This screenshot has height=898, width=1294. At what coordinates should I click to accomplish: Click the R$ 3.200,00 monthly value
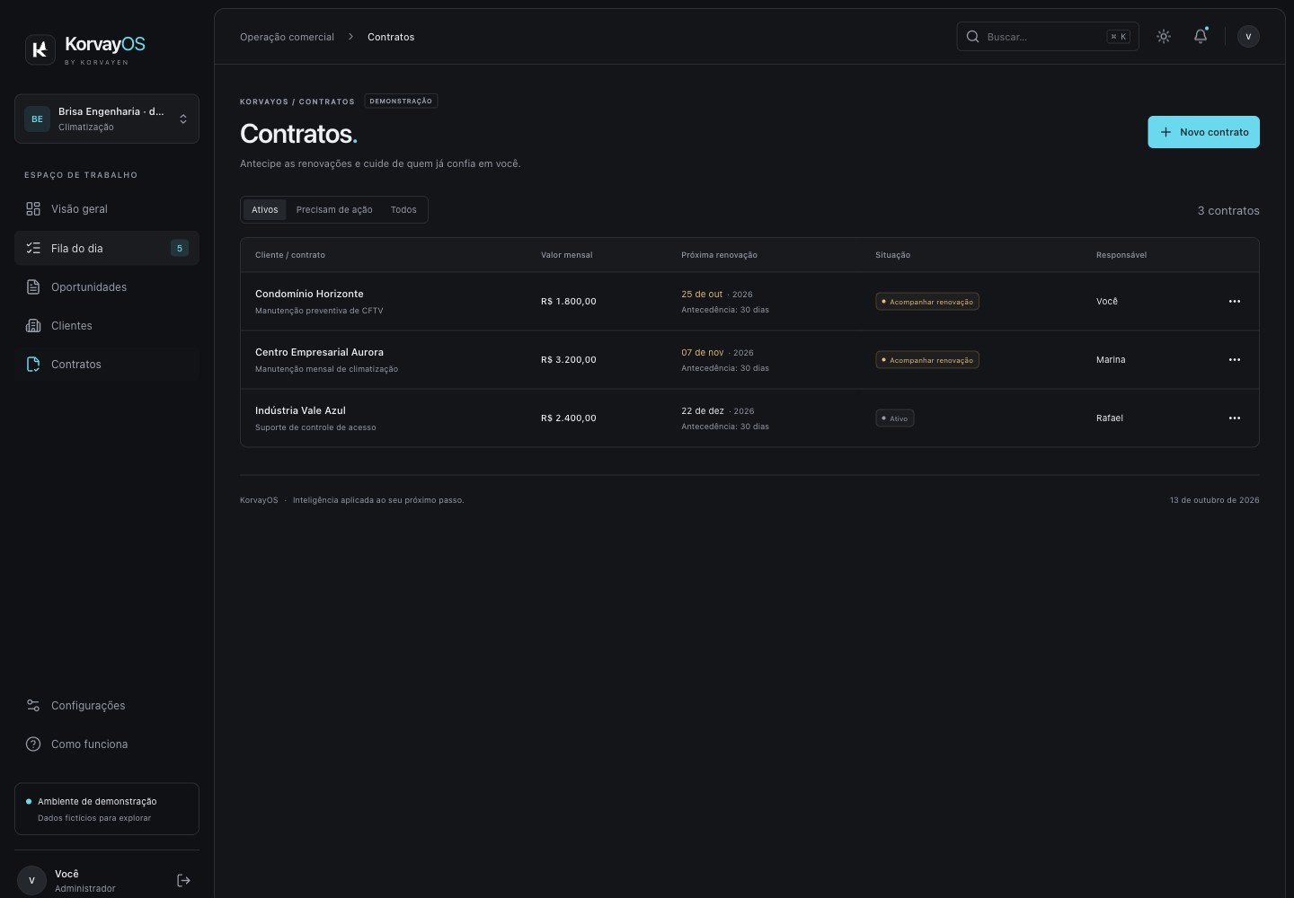pos(569,360)
